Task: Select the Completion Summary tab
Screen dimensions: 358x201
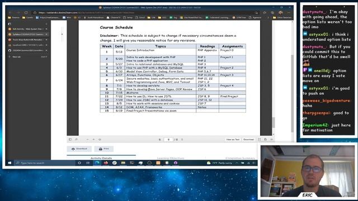Action: point(240,158)
